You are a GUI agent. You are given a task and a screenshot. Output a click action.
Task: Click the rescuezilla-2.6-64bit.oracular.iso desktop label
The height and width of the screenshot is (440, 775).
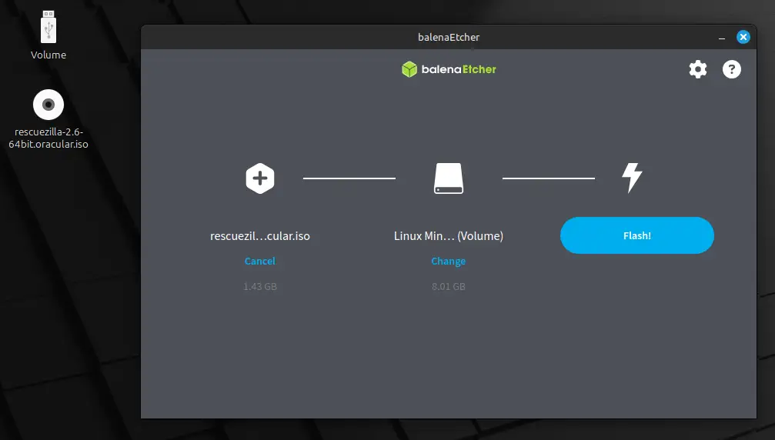(x=48, y=138)
